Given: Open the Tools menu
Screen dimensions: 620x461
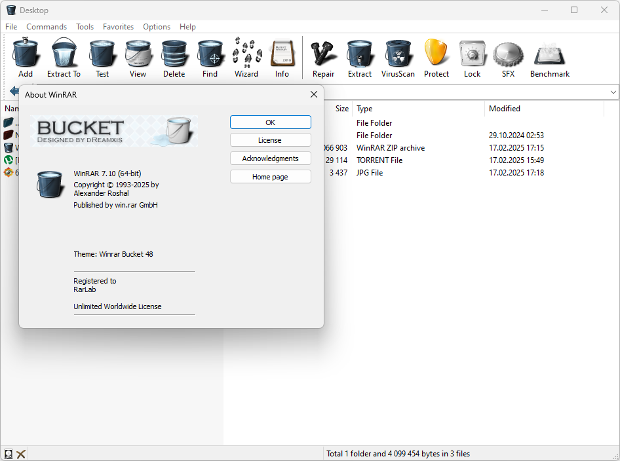Looking at the screenshot, I should 85,26.
